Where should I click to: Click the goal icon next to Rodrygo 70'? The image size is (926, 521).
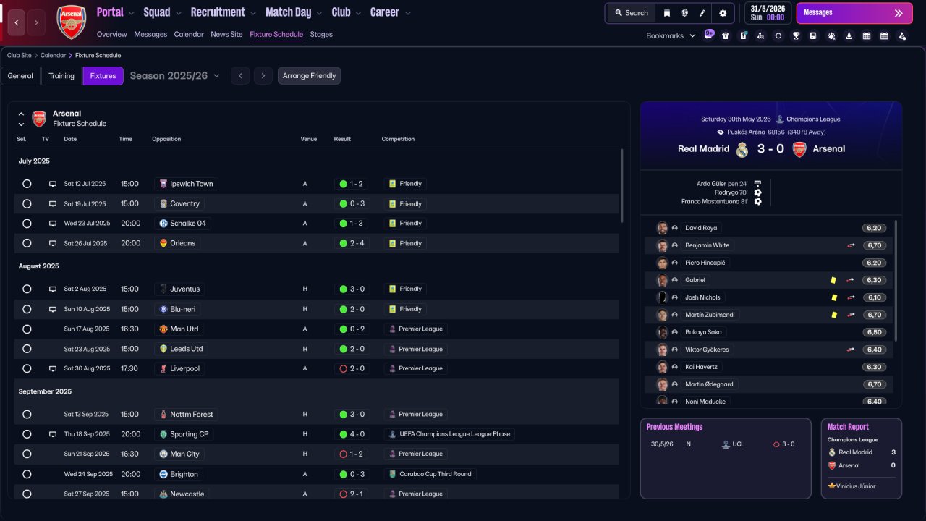click(757, 192)
